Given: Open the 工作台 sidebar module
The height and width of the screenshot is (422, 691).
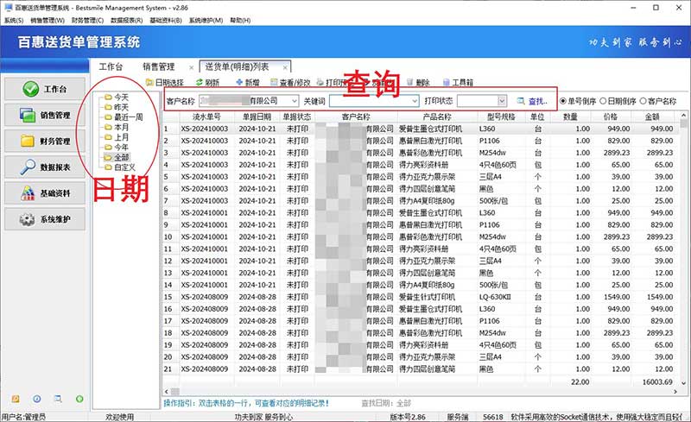Looking at the screenshot, I should pyautogui.click(x=46, y=89).
